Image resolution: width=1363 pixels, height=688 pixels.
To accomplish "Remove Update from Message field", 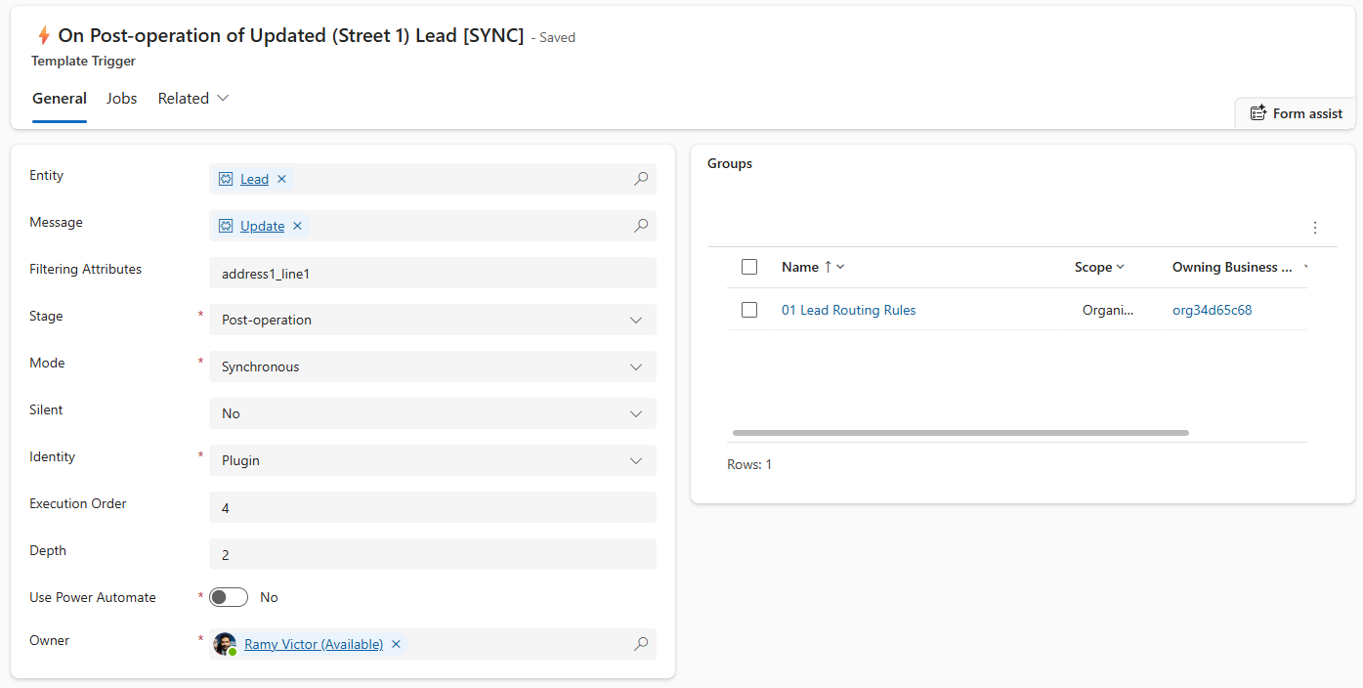I will [x=298, y=226].
